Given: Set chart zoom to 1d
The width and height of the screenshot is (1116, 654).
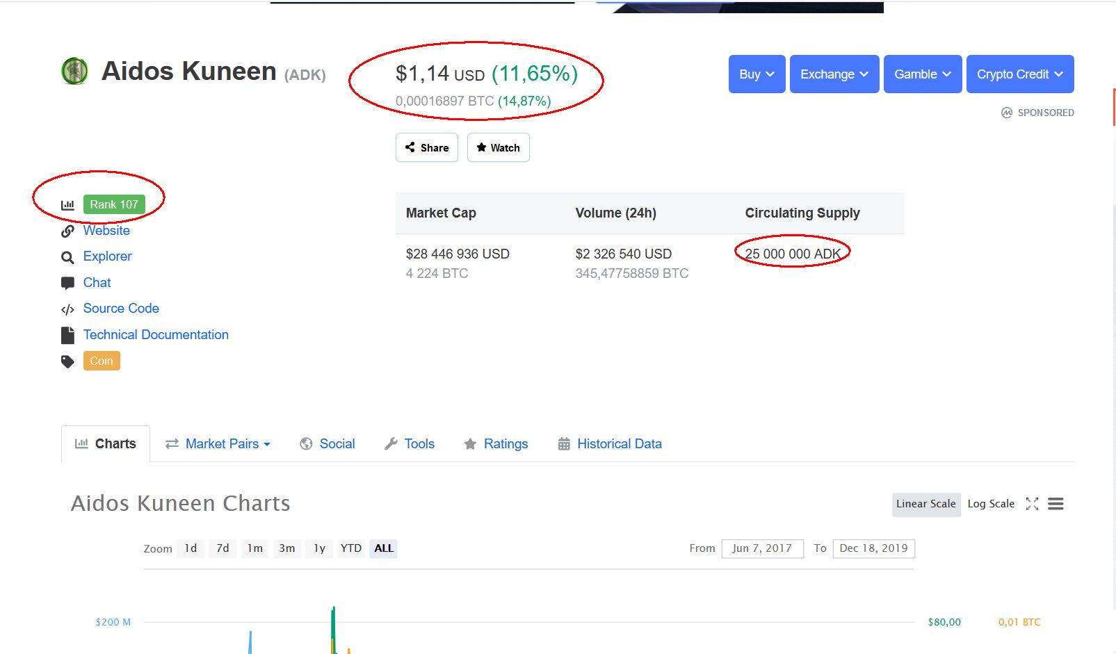Looking at the screenshot, I should (191, 548).
